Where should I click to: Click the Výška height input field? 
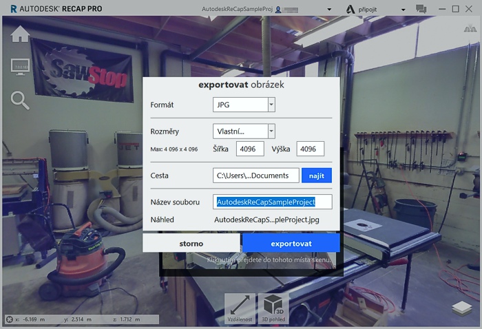(x=311, y=149)
